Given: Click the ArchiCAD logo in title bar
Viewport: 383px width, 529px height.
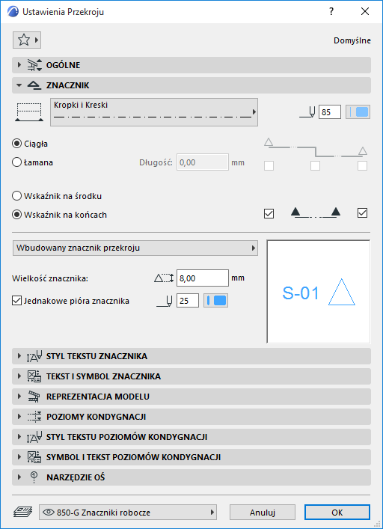Looking at the screenshot, I should point(13,12).
